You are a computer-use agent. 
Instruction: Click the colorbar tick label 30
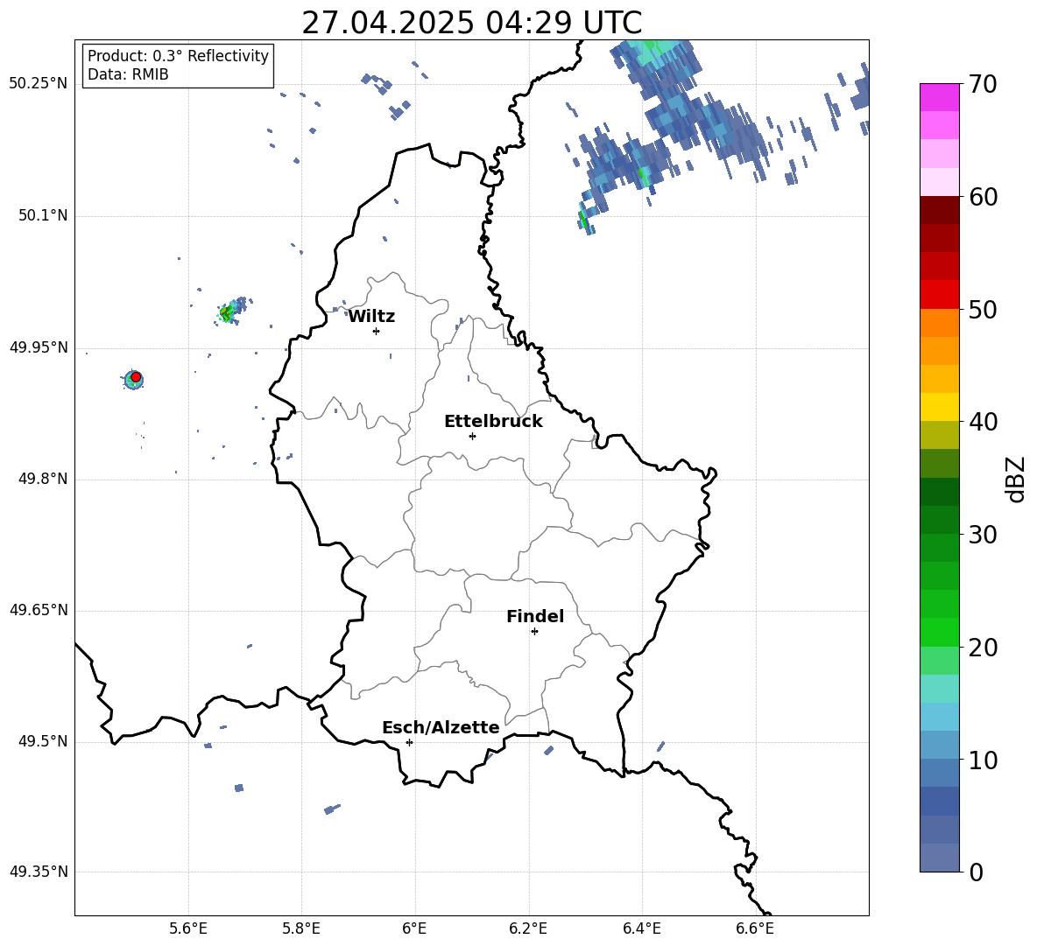pos(984,535)
